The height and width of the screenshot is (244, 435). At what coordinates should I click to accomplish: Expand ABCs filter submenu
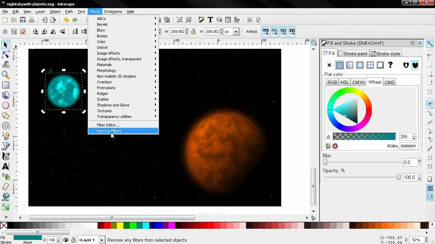tap(123, 19)
